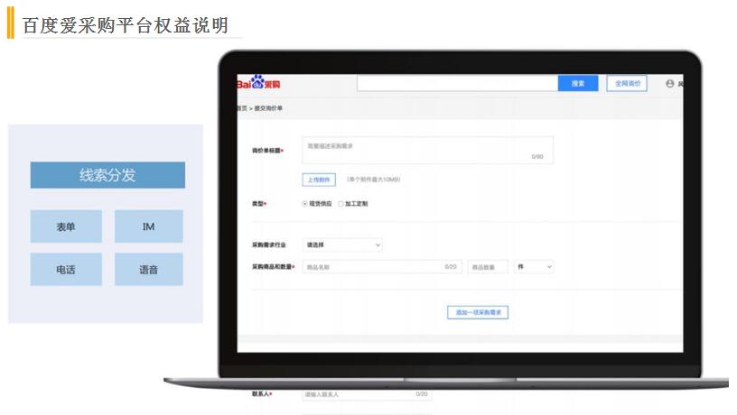The image size is (737, 415).
Task: Click the 全网询价 button
Action: 627,84
